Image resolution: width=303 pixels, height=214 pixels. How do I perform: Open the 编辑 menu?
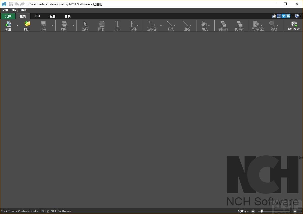pos(15,10)
